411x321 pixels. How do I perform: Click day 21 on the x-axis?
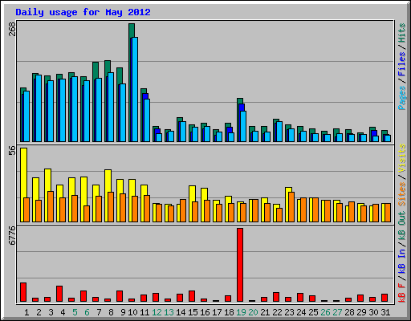tap(265, 312)
